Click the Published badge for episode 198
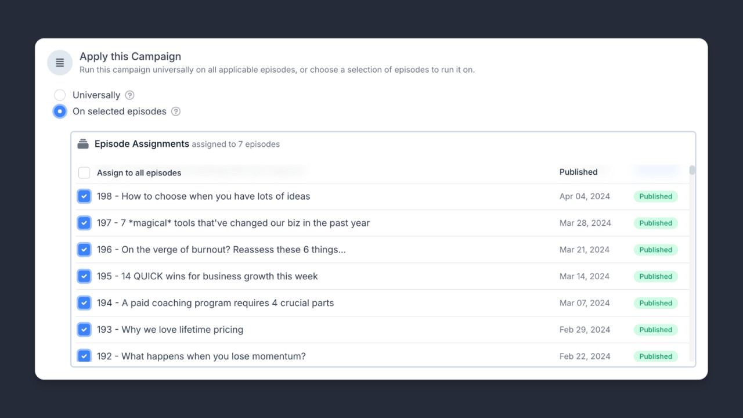The width and height of the screenshot is (743, 418). click(x=655, y=196)
